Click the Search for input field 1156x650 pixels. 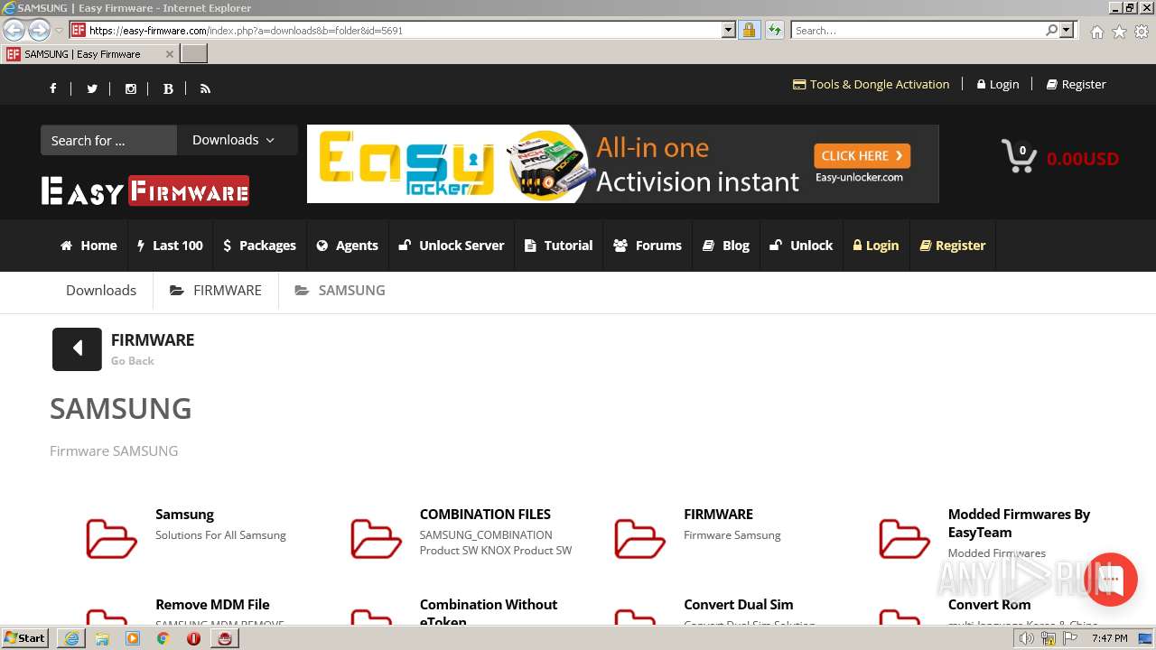coord(108,140)
